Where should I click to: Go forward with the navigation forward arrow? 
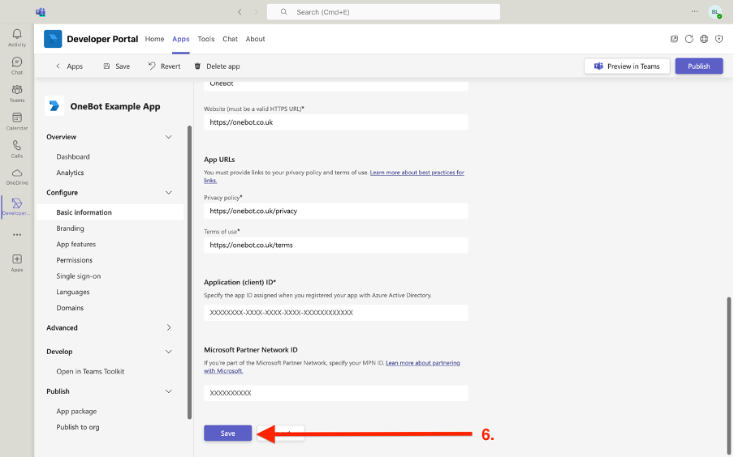pyautogui.click(x=256, y=11)
